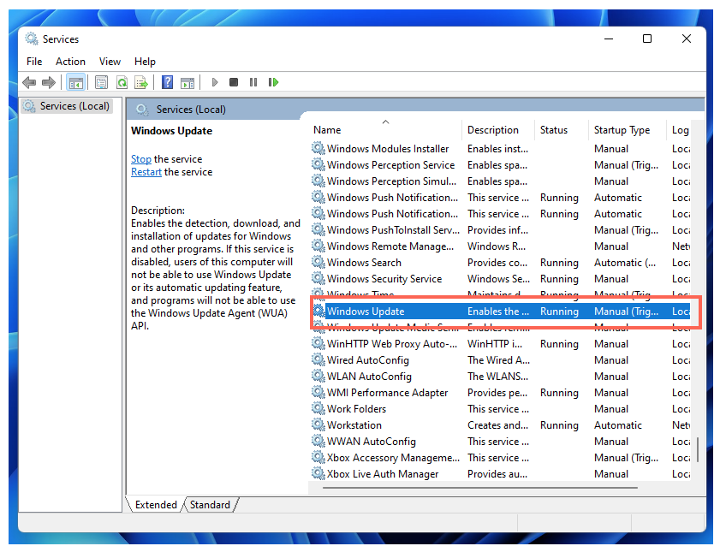
Task: Click the Automatic startup type for Workstation
Action: [617, 425]
